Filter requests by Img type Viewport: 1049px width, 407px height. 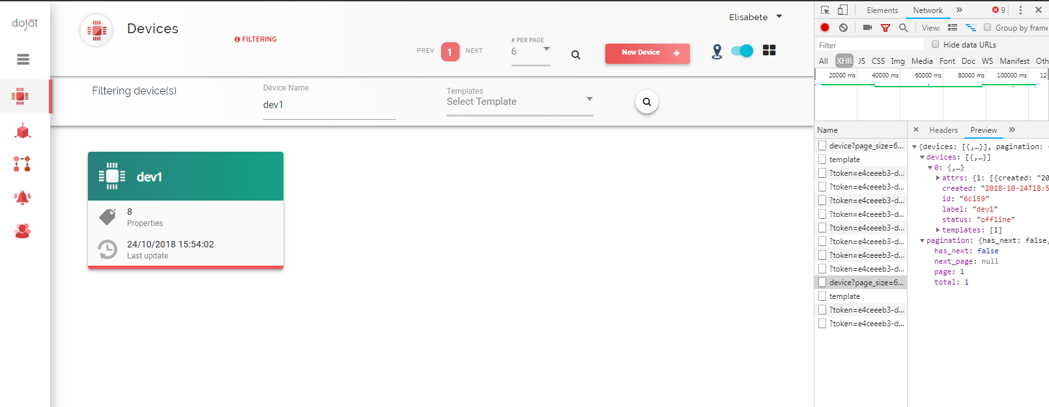[898, 61]
